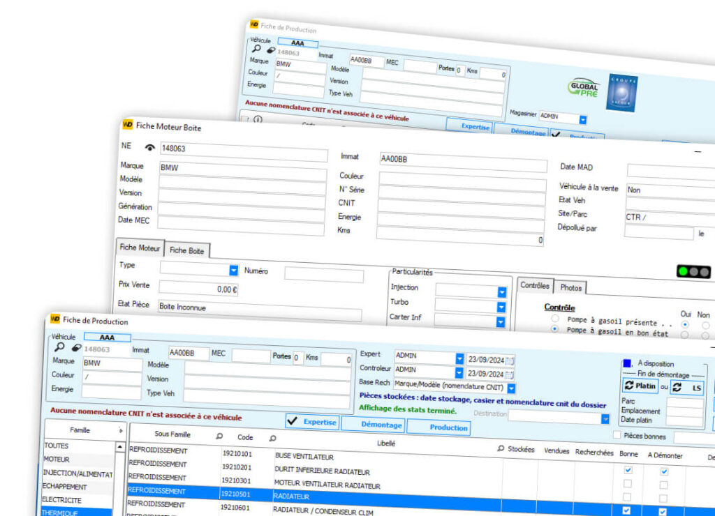
Task: Expand the Injection dropdown
Action: tap(501, 292)
